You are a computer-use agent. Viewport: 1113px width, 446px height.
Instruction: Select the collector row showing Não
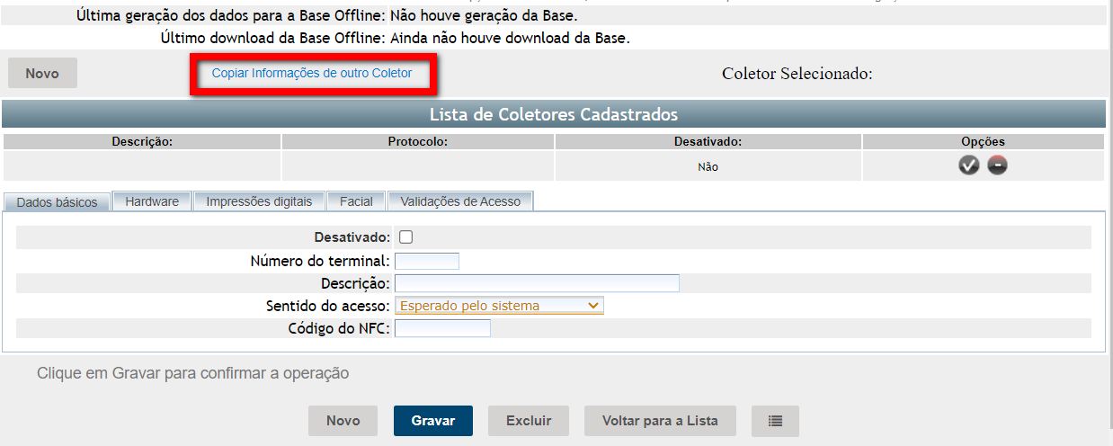[x=708, y=166]
